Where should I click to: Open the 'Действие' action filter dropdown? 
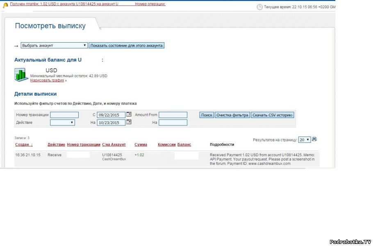click(62, 122)
